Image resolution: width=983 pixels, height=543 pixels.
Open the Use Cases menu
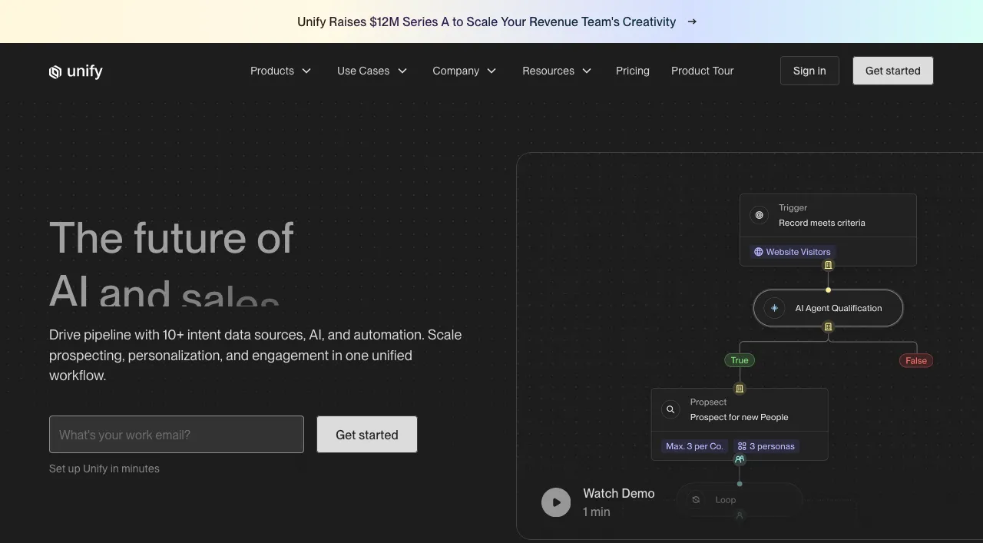click(x=372, y=71)
